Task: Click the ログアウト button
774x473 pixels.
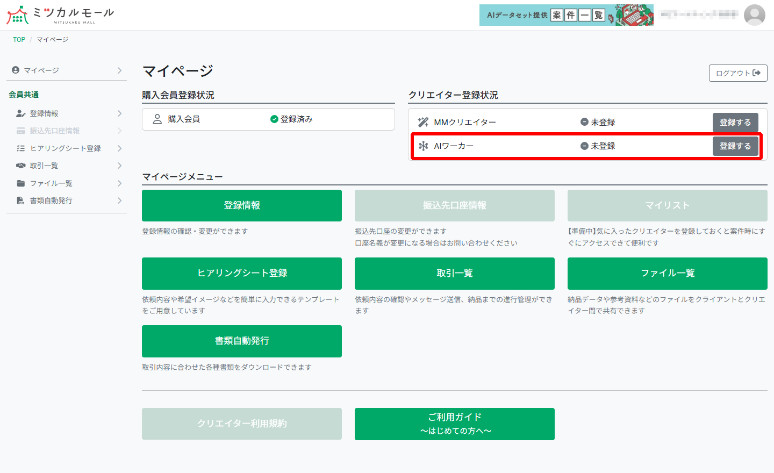Action: [737, 73]
